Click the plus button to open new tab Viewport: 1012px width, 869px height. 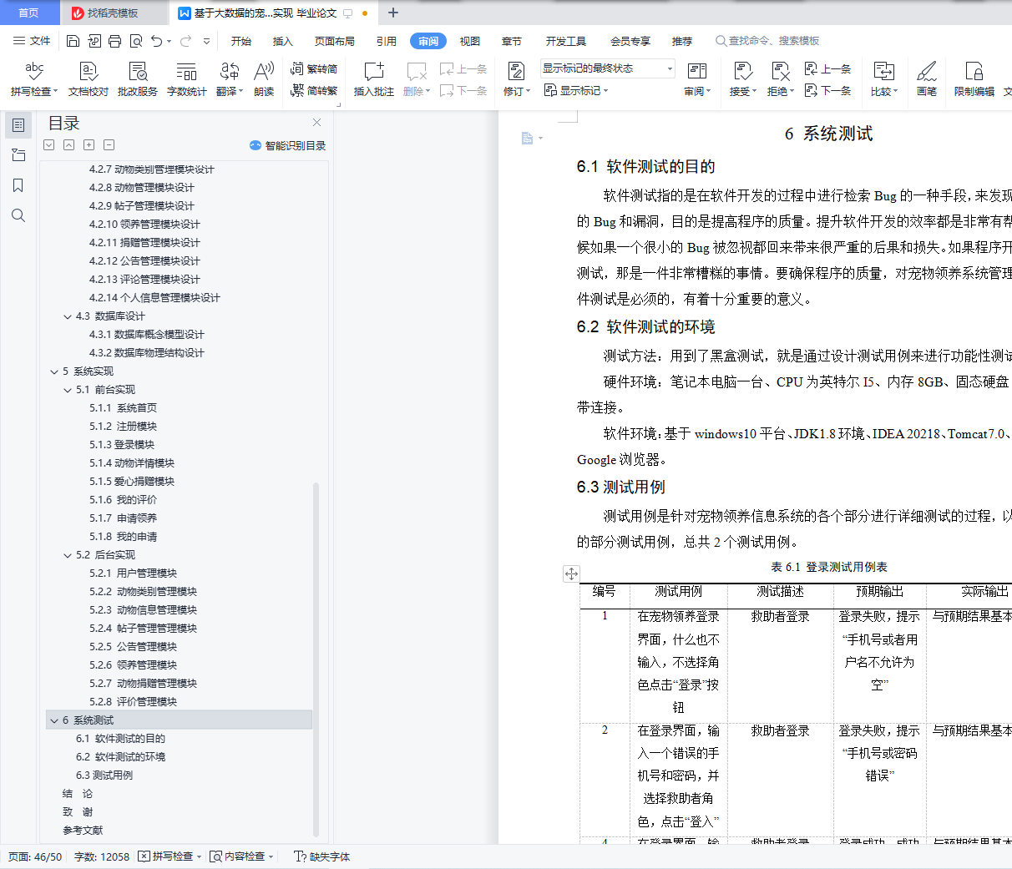(393, 13)
